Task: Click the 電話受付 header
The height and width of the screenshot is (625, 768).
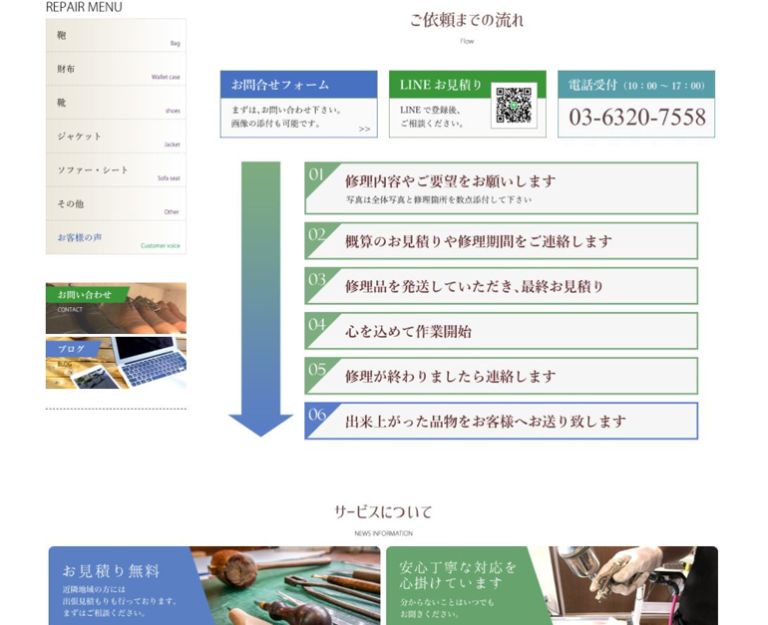Action: (636, 85)
